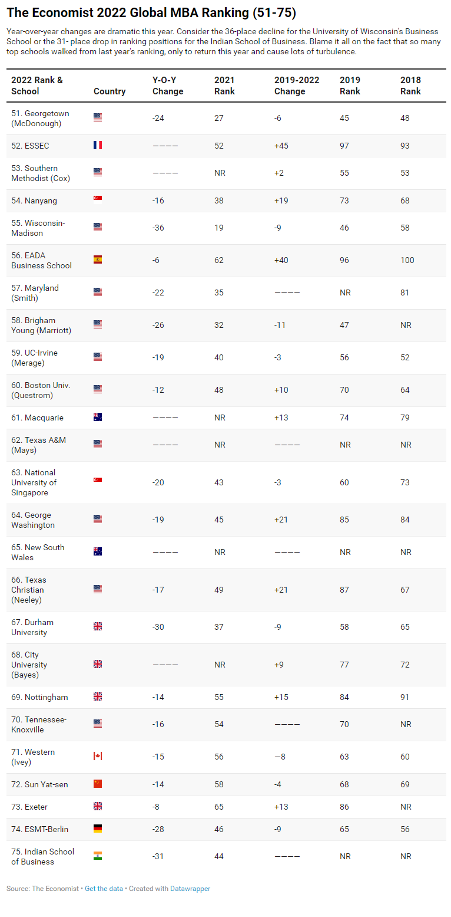Click the Indian flag for Indian School of Business
The width and height of the screenshot is (451, 917).
(x=98, y=856)
